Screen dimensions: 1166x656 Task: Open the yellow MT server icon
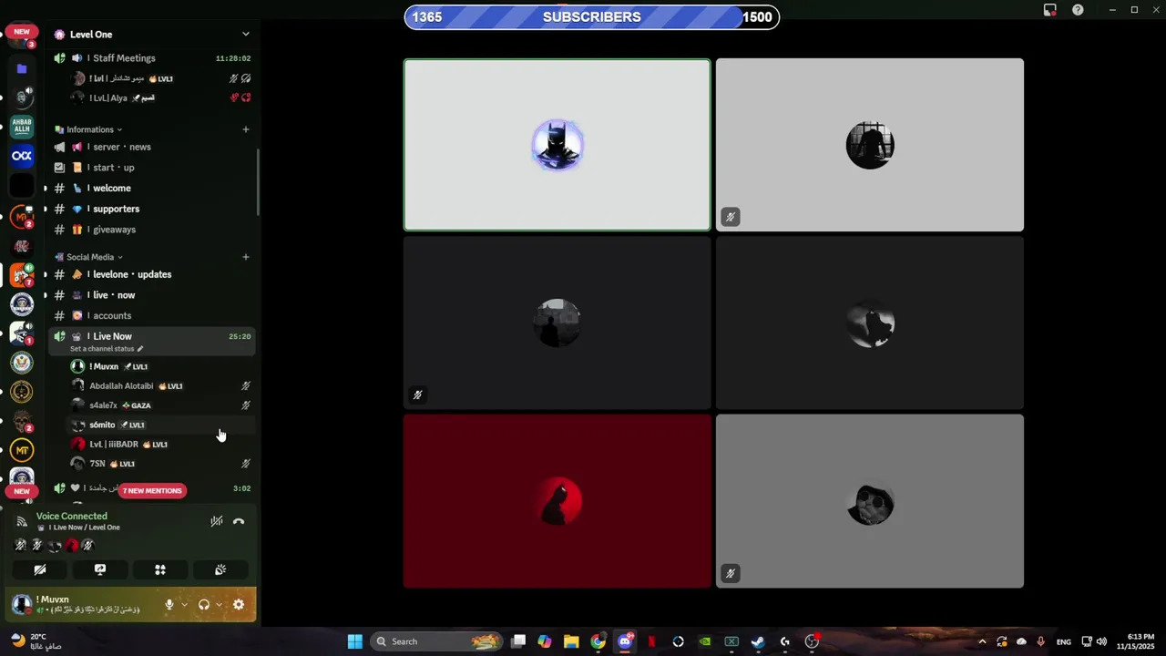(22, 450)
